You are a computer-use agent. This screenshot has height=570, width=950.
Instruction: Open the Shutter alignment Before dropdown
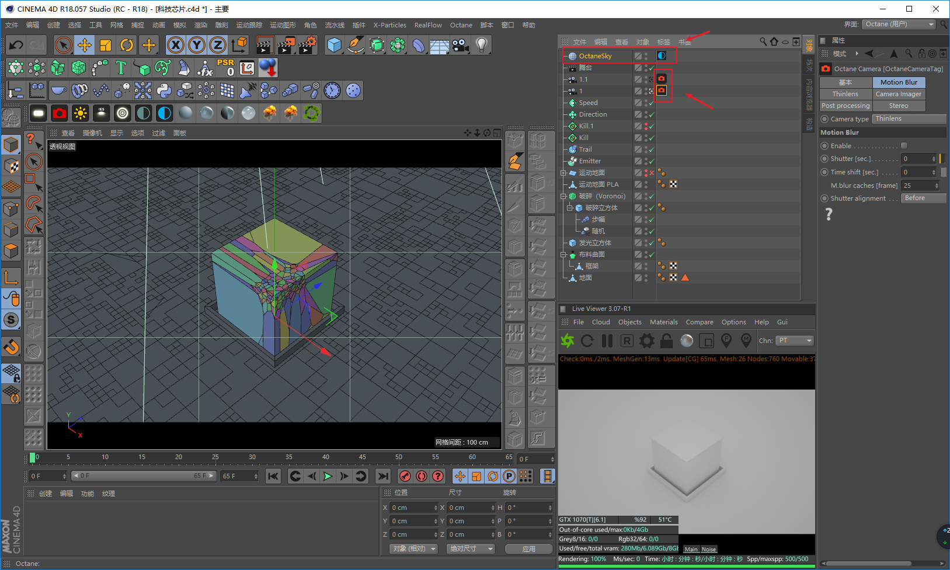coord(924,198)
